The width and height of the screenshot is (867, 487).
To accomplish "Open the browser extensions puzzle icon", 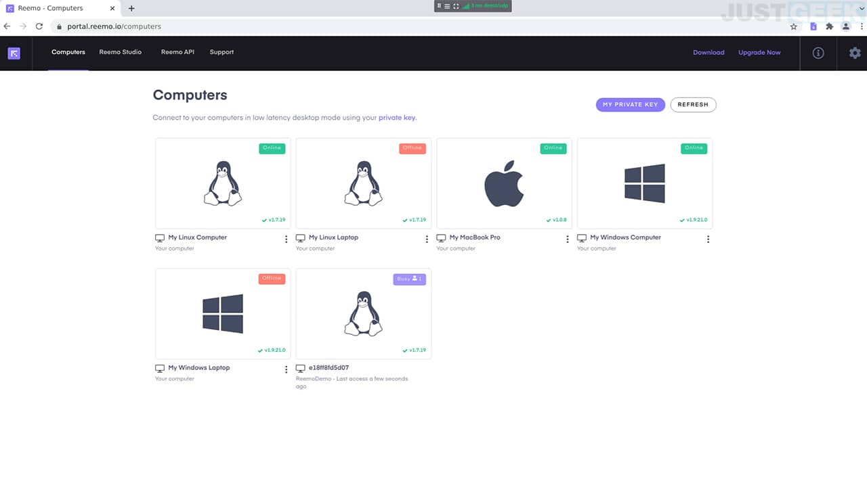I will coord(829,26).
